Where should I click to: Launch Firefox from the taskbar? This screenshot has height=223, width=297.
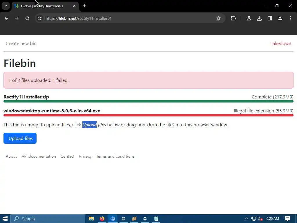click(102, 219)
